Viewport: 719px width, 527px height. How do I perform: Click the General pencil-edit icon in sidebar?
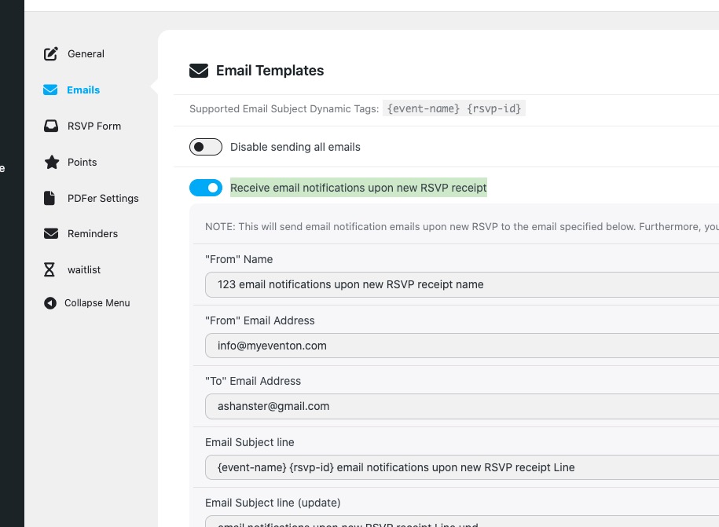click(x=51, y=54)
